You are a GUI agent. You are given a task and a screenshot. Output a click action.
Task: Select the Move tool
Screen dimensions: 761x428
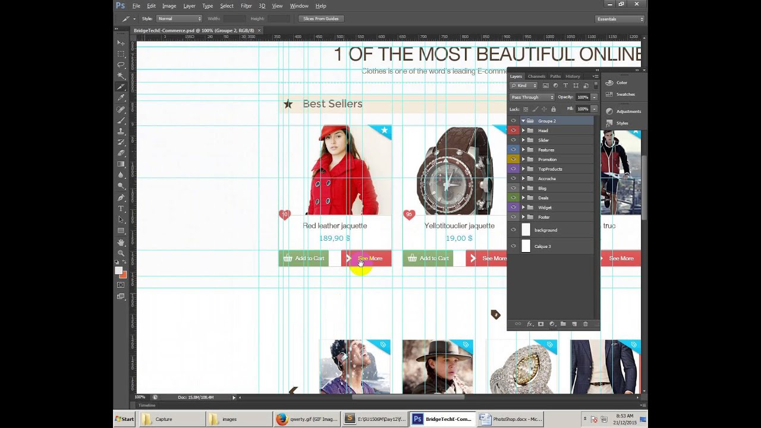coord(121,43)
